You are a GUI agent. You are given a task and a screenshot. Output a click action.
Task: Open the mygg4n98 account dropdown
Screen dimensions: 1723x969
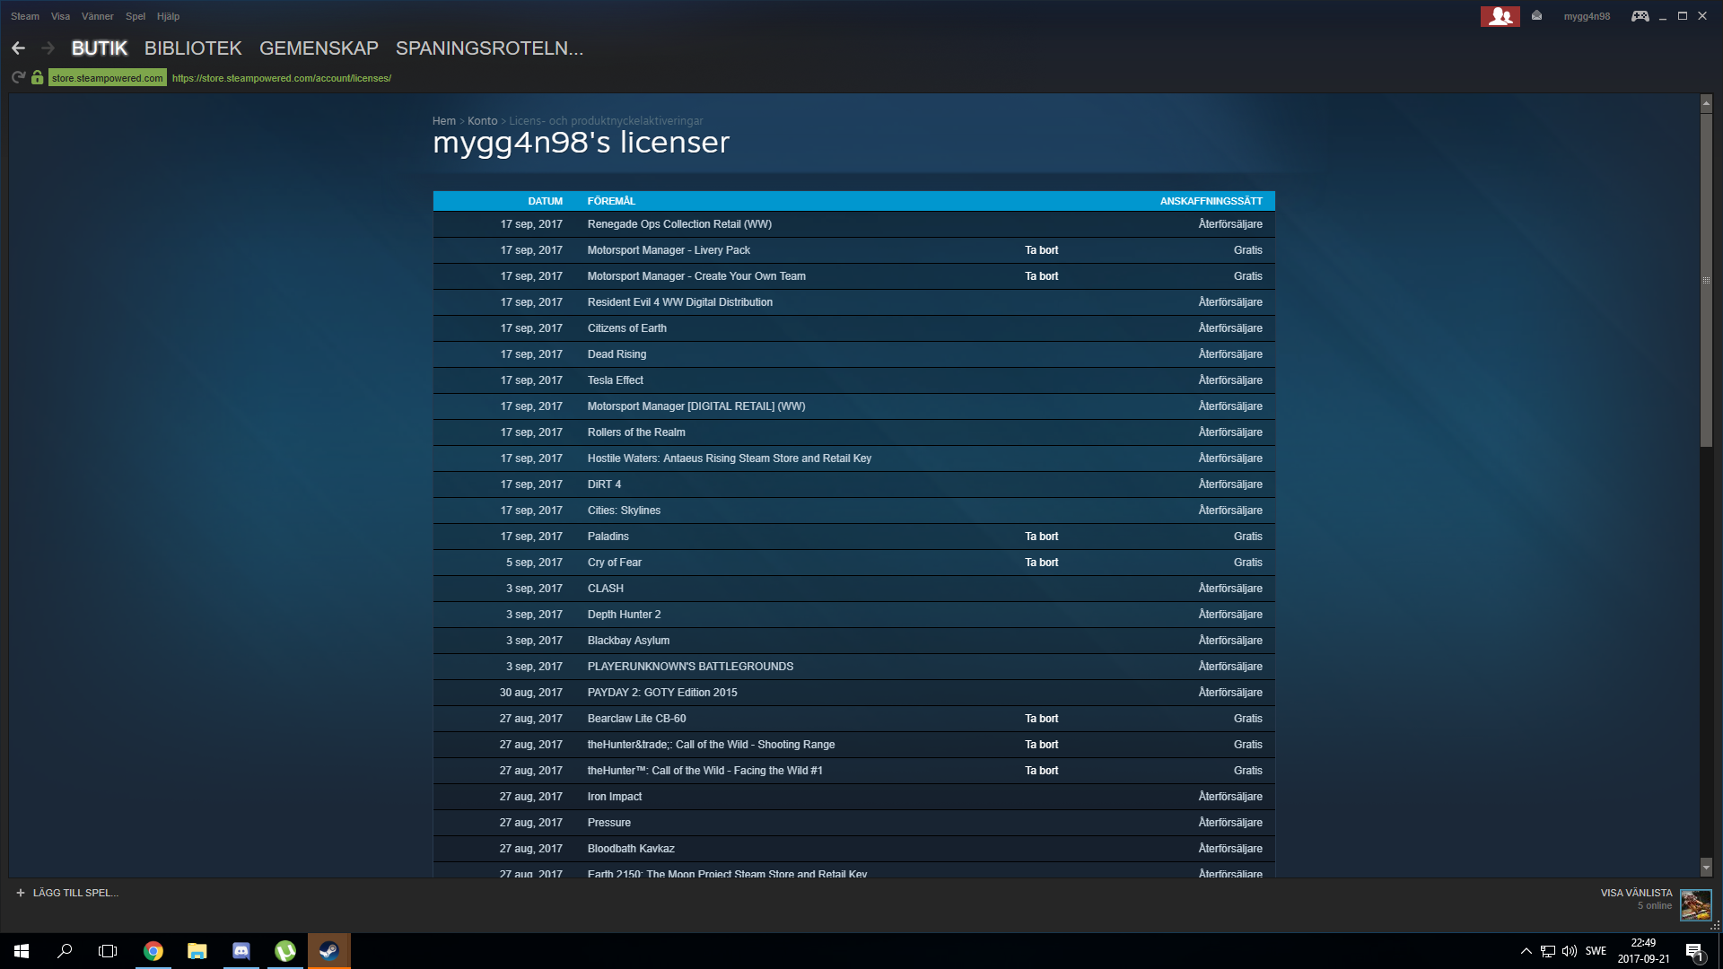tap(1587, 16)
